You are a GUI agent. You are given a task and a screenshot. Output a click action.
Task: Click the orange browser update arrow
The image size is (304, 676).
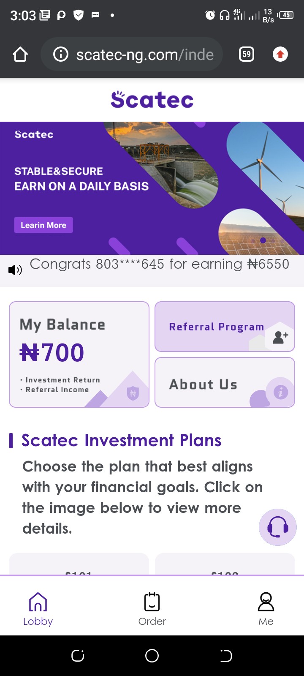tap(280, 54)
